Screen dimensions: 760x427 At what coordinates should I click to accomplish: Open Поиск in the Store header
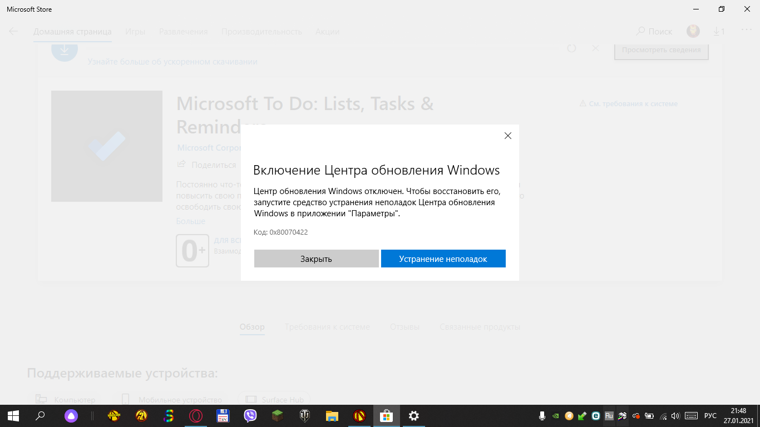point(654,32)
